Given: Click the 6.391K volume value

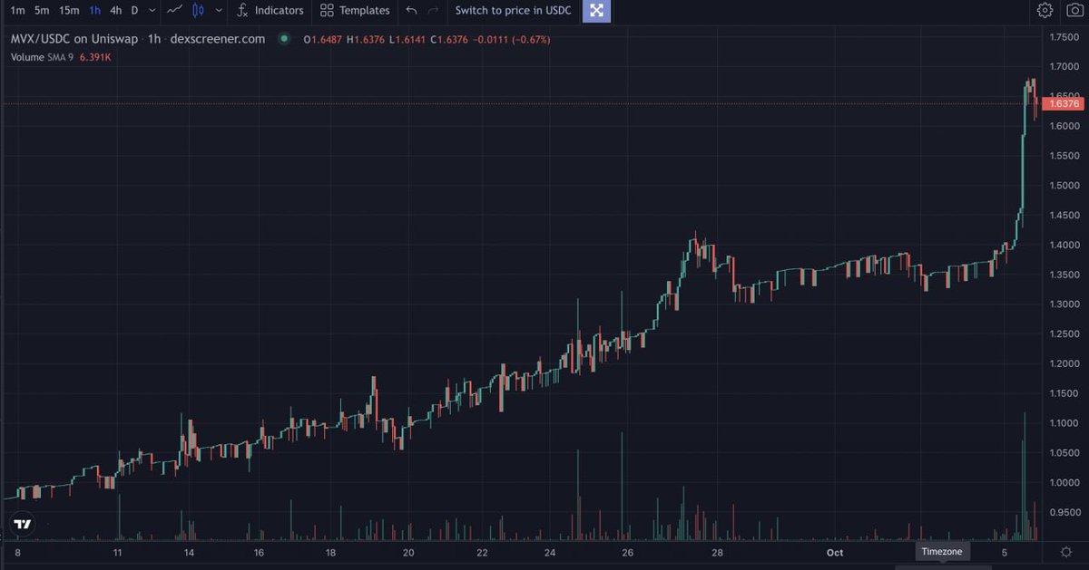Looking at the screenshot, I should (95, 56).
